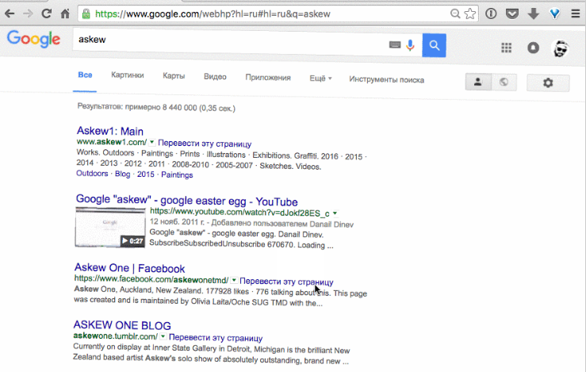The image size is (586, 372).
Task: Click the green padlock security icon
Action: coord(86,14)
